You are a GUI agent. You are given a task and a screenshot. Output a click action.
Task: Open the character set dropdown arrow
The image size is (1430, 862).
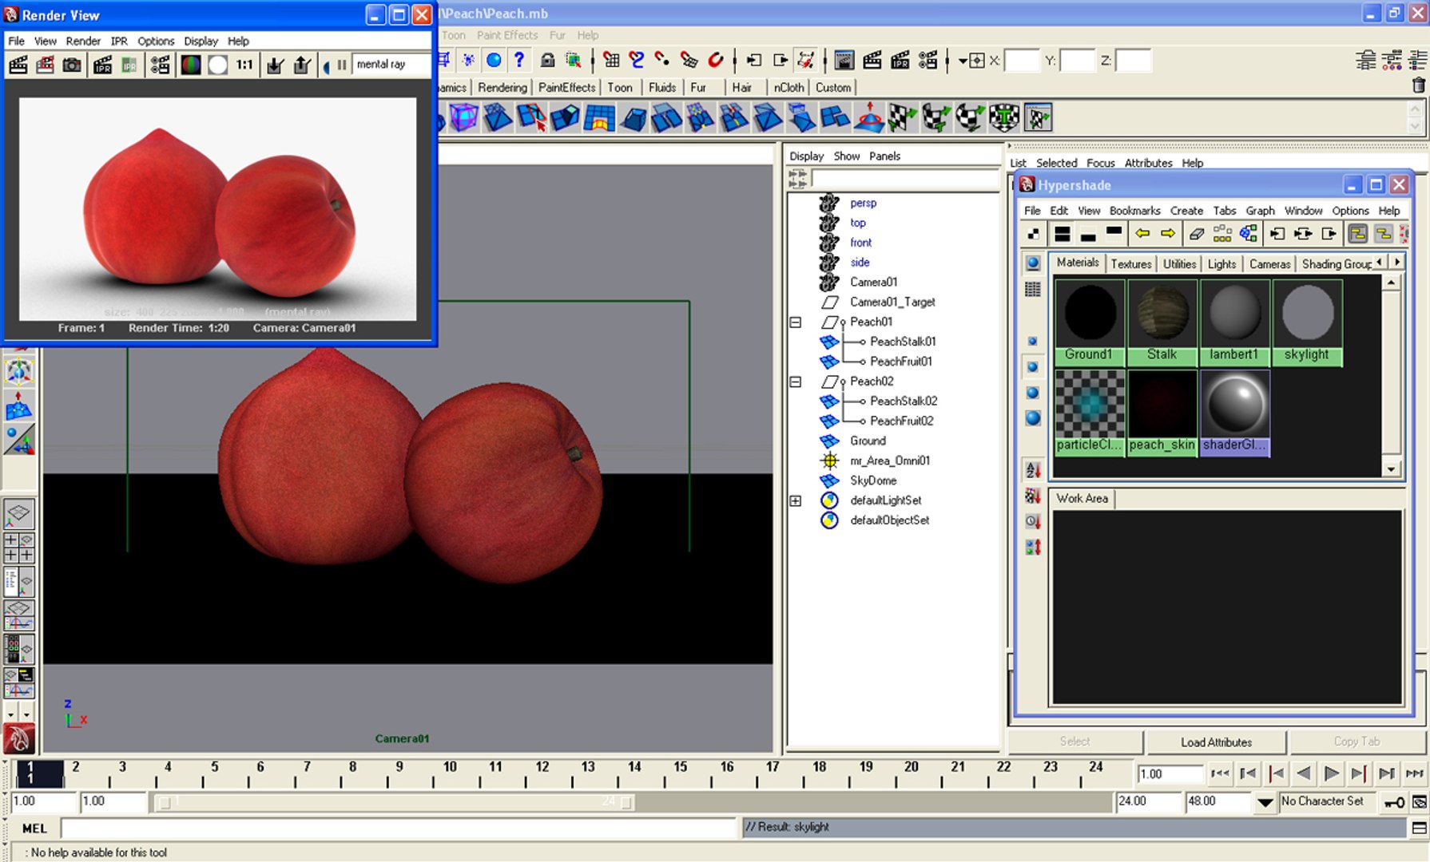tap(1265, 802)
